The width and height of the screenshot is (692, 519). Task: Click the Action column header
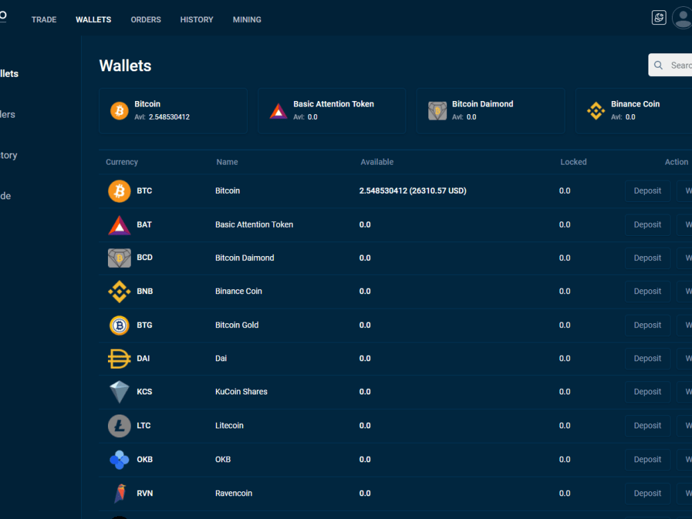point(676,162)
